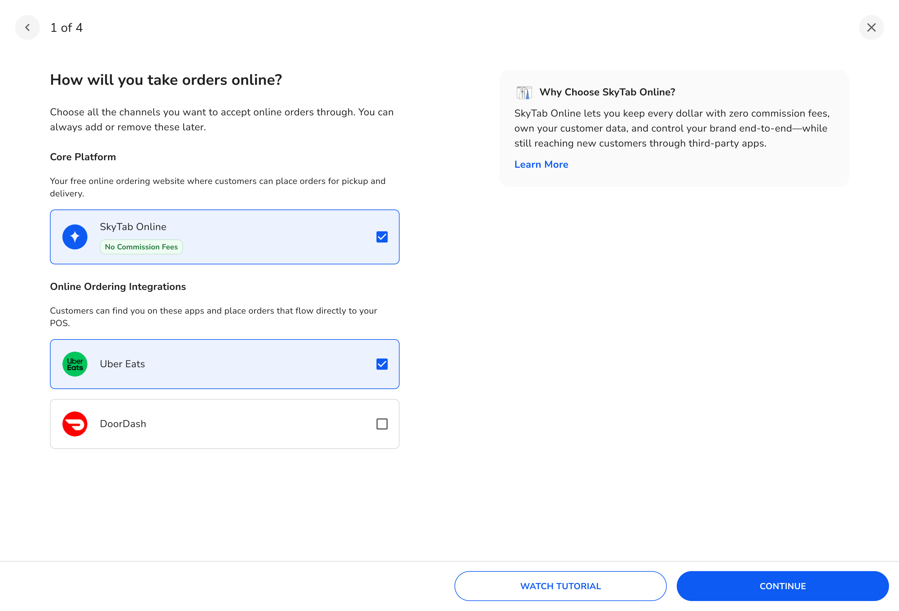Click the Online Ordering Integrations heading

click(118, 286)
